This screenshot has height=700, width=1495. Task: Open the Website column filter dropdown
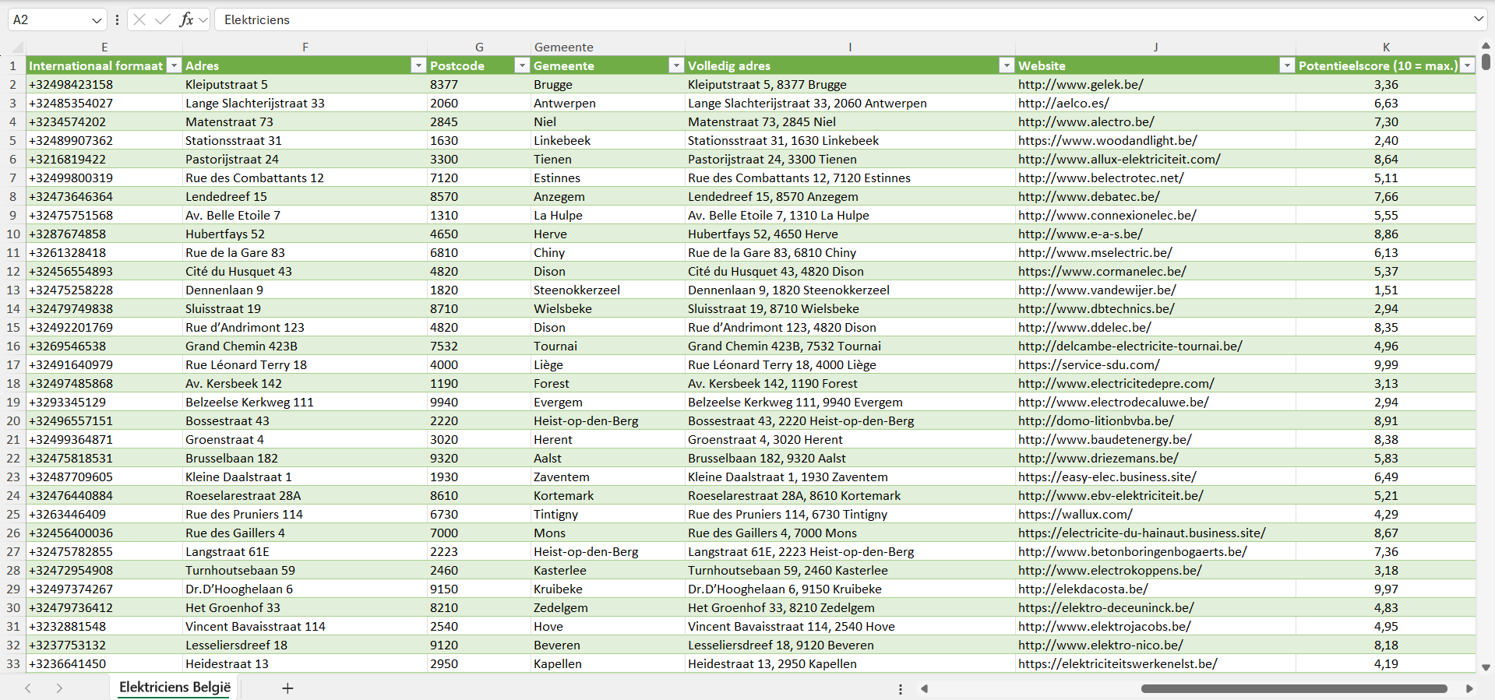[1287, 66]
